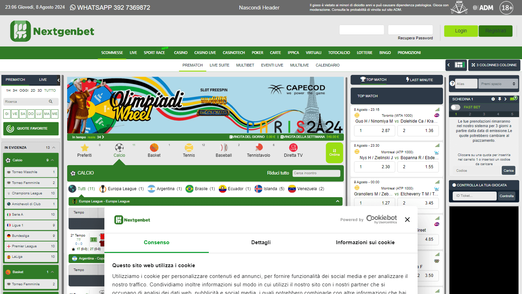Image resolution: width=522 pixels, height=294 pixels.
Task: Click the Ordina sort button
Action: (334, 153)
